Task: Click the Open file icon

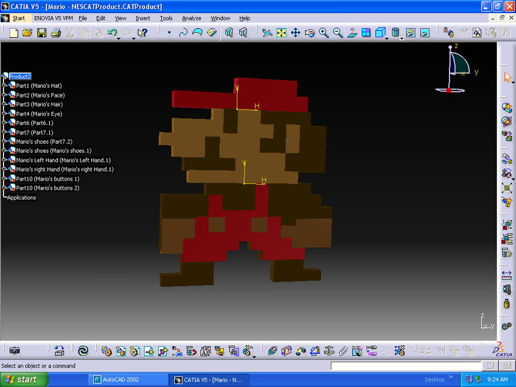Action: (x=28, y=33)
